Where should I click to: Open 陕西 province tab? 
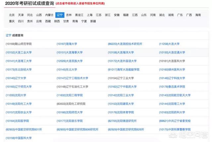click(x=57, y=21)
